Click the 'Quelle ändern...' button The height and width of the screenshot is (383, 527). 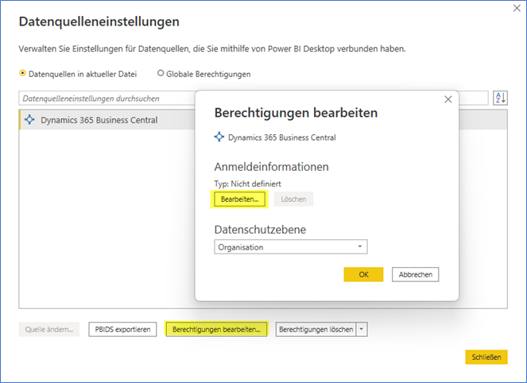click(x=49, y=329)
